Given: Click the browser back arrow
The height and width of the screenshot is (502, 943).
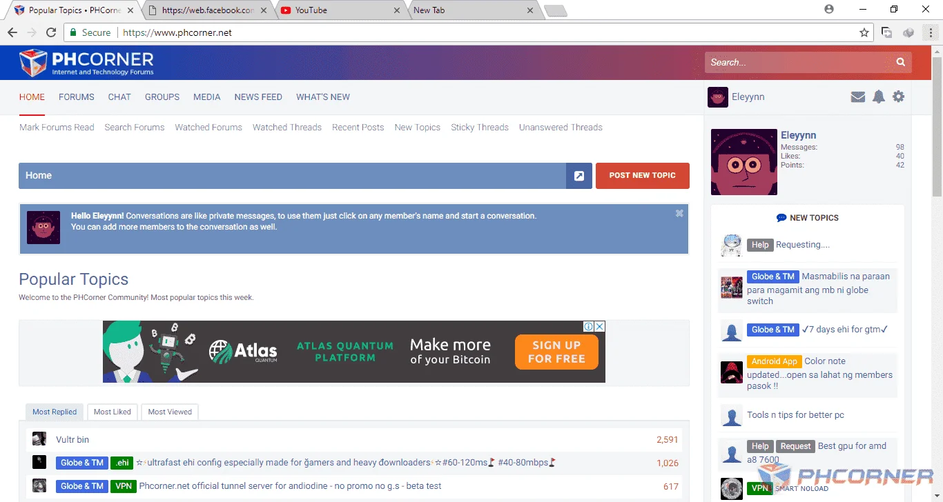Looking at the screenshot, I should [12, 32].
